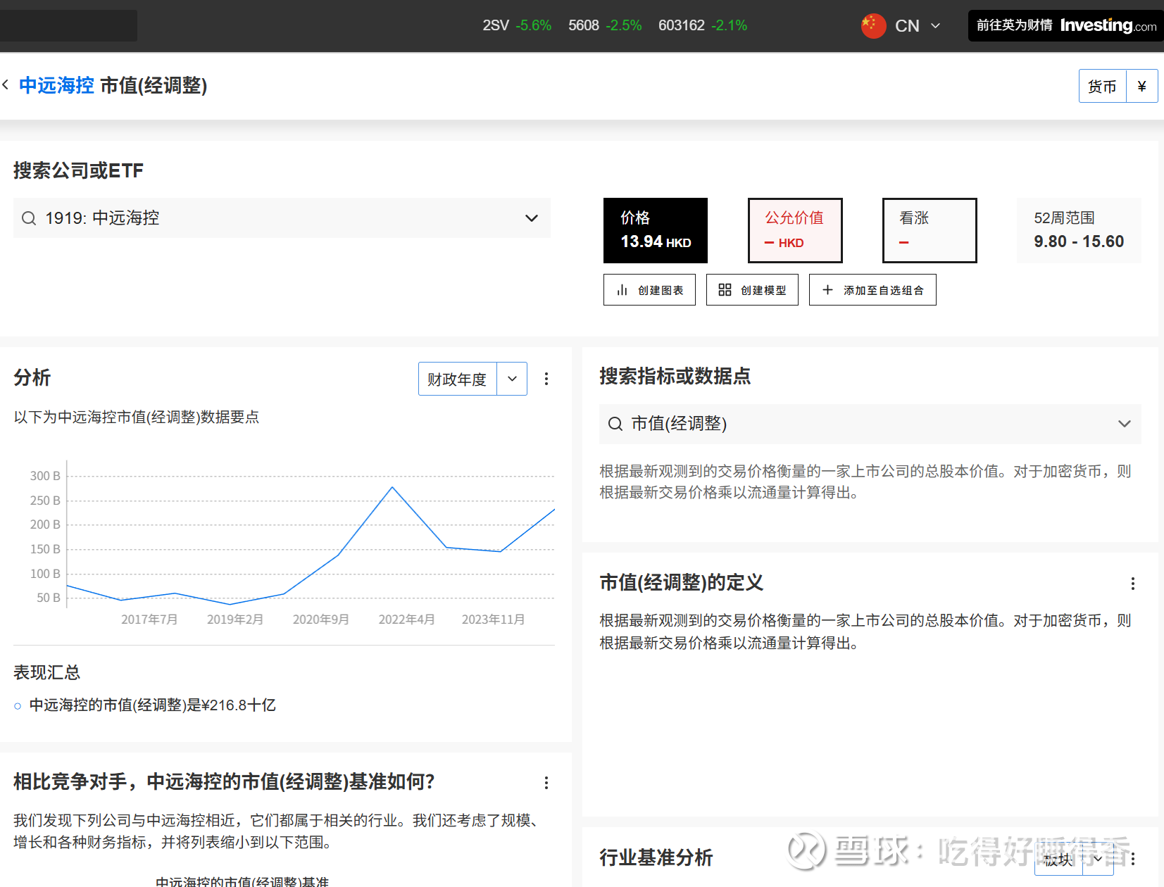Click the China flag icon

873,26
